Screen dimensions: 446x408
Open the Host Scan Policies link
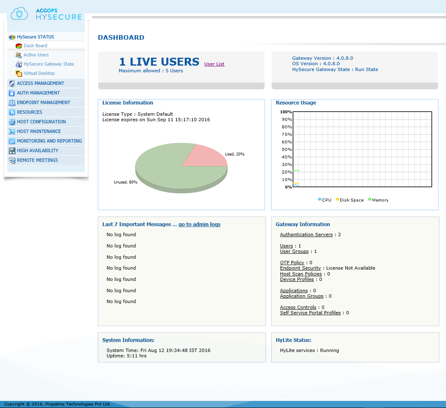coord(301,274)
